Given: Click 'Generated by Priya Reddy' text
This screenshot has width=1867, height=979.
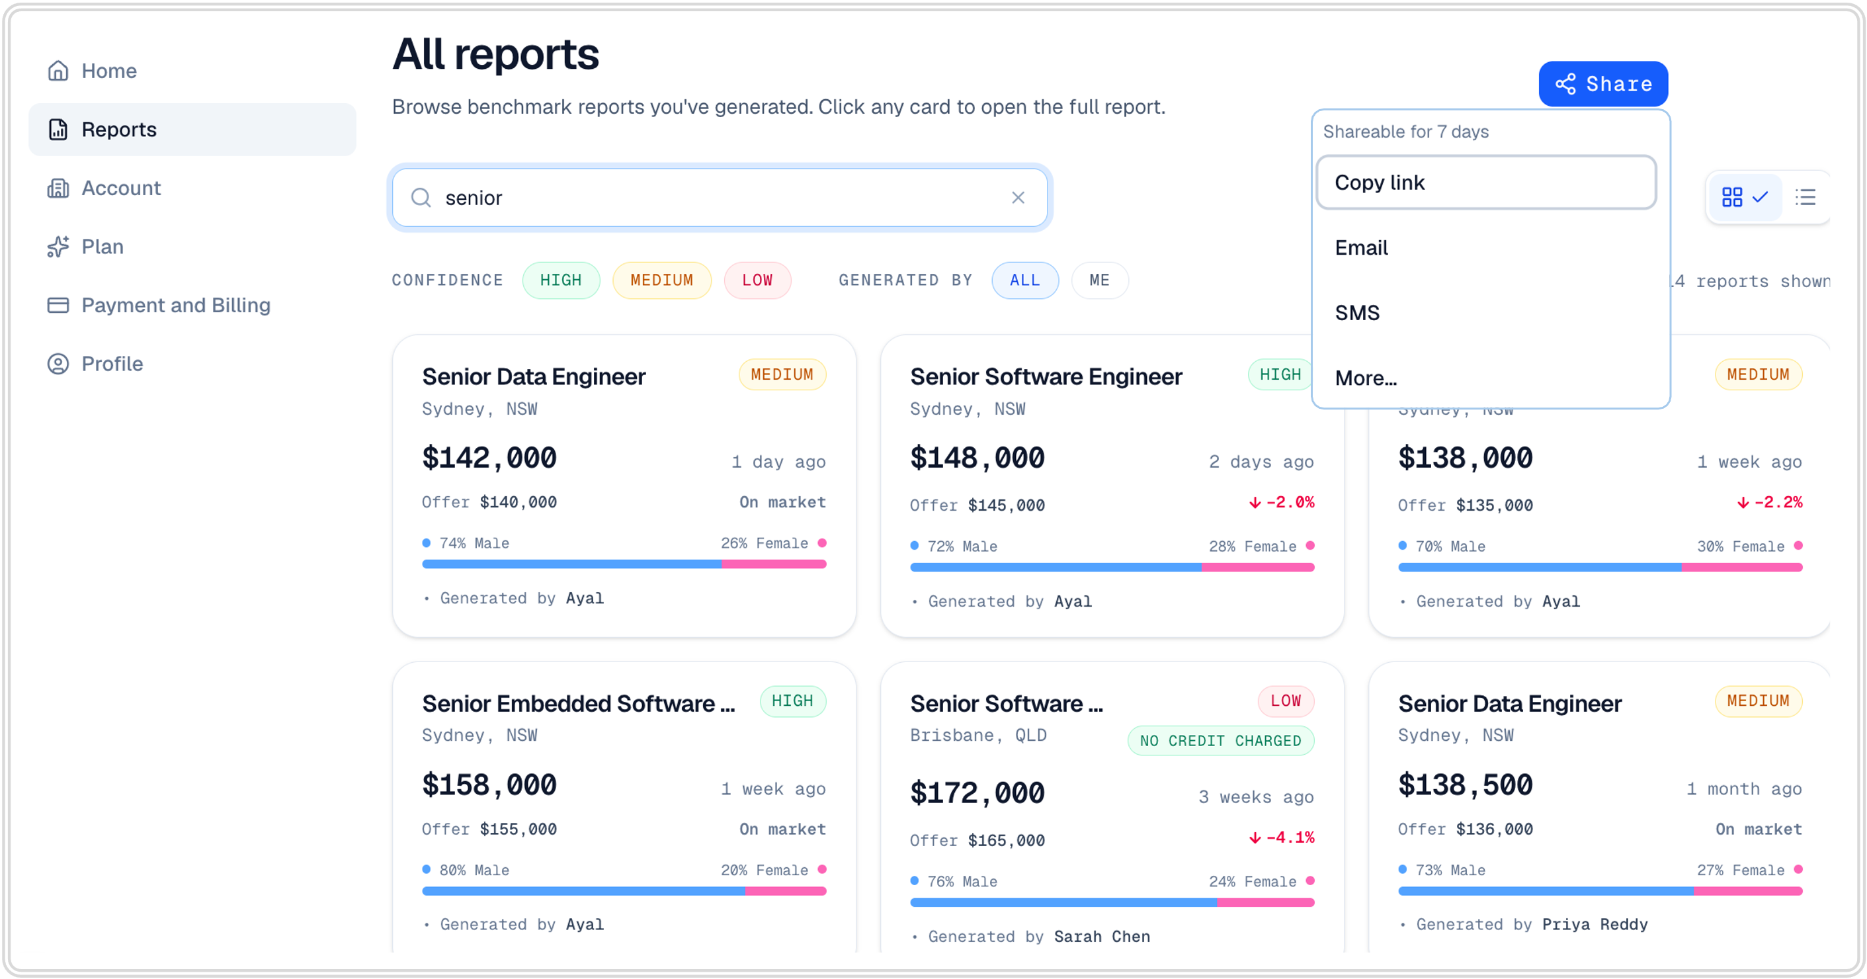Looking at the screenshot, I should click(x=1532, y=925).
